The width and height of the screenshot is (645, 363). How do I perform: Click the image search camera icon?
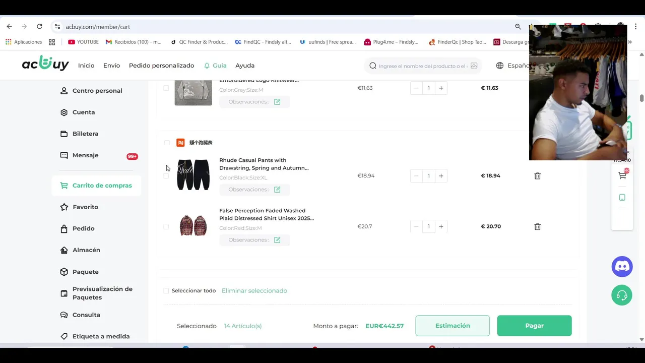click(474, 66)
